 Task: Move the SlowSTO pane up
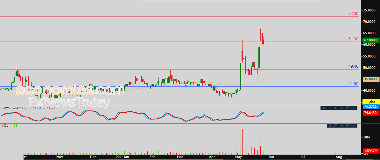(335, 108)
